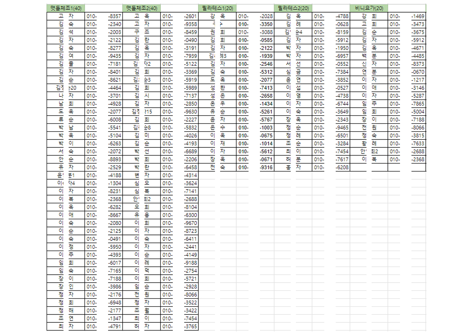
Task: Select the 맷돌체조1(40) header cell
Action: (x=65, y=8)
